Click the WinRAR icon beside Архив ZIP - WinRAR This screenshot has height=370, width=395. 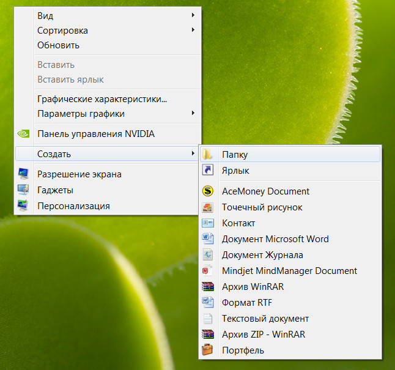[x=208, y=334]
